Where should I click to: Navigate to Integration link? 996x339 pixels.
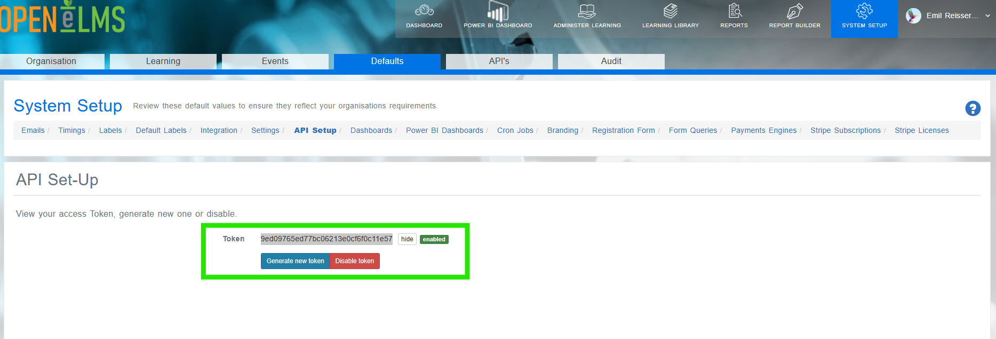click(219, 130)
